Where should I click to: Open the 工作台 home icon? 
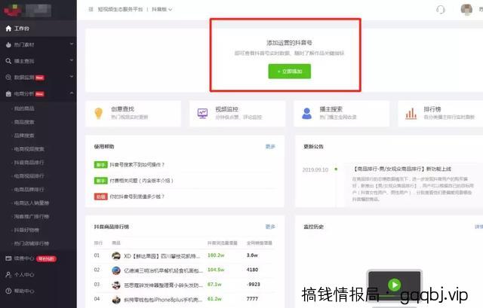tap(8, 29)
